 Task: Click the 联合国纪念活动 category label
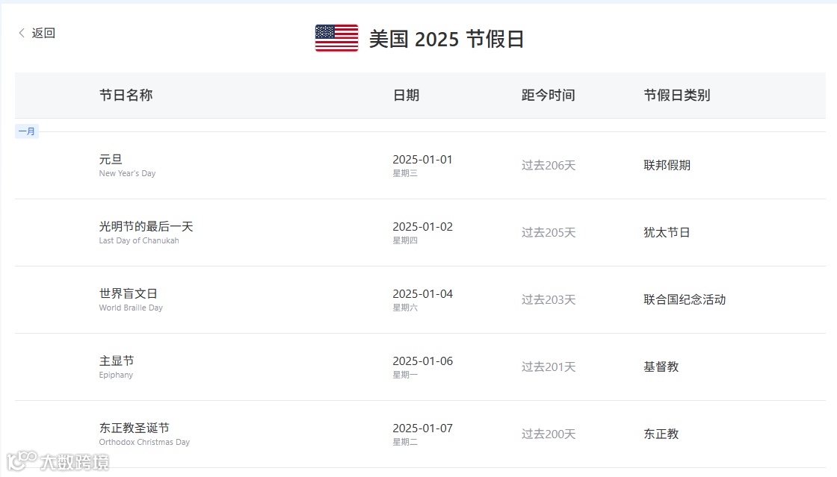click(685, 299)
